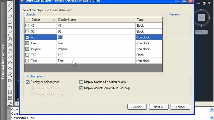Image resolution: width=214 pixels, height=120 pixels.
Task: Sort by the Type column header
Action: (x=149, y=20)
